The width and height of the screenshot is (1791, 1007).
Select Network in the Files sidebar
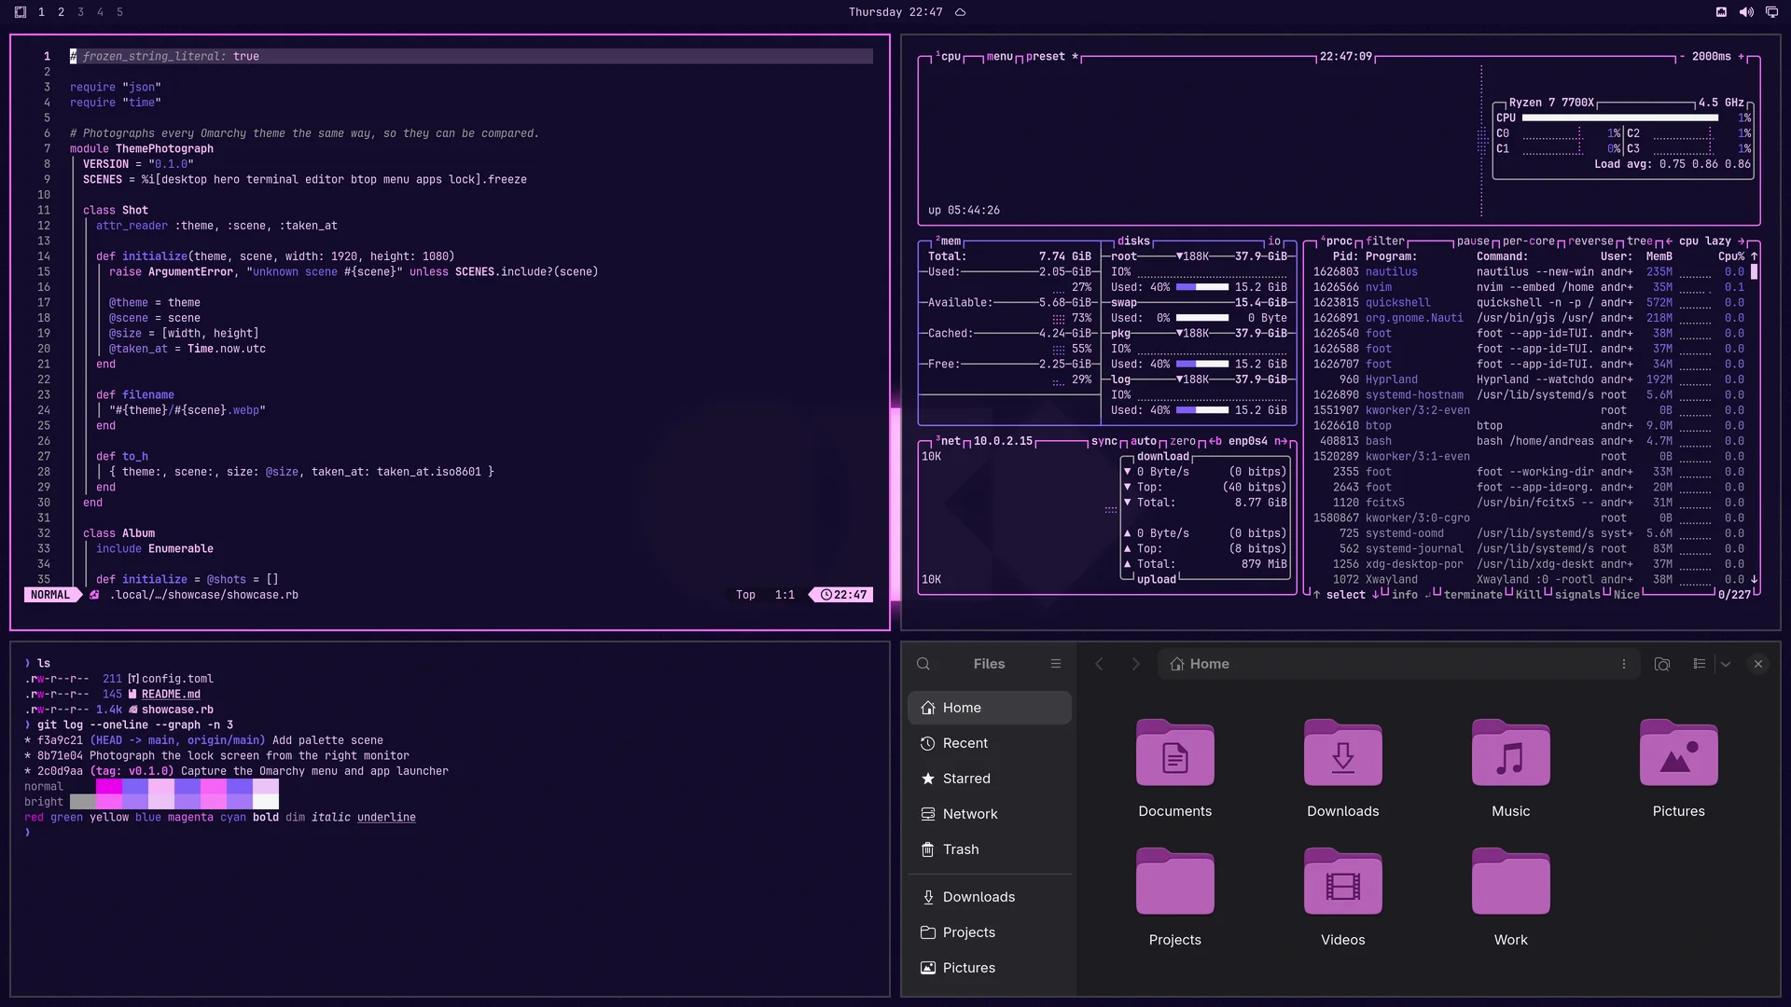[989, 814]
